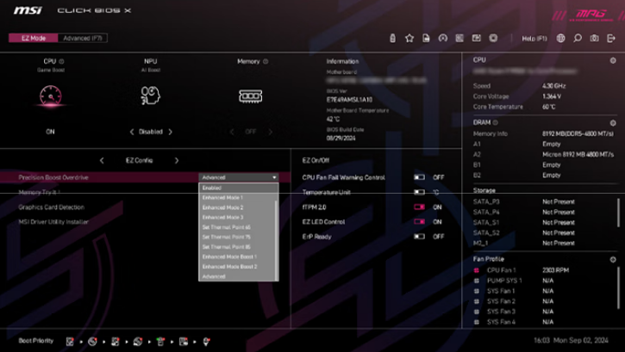Select the Precision Boost Overdrive row label

[53, 177]
